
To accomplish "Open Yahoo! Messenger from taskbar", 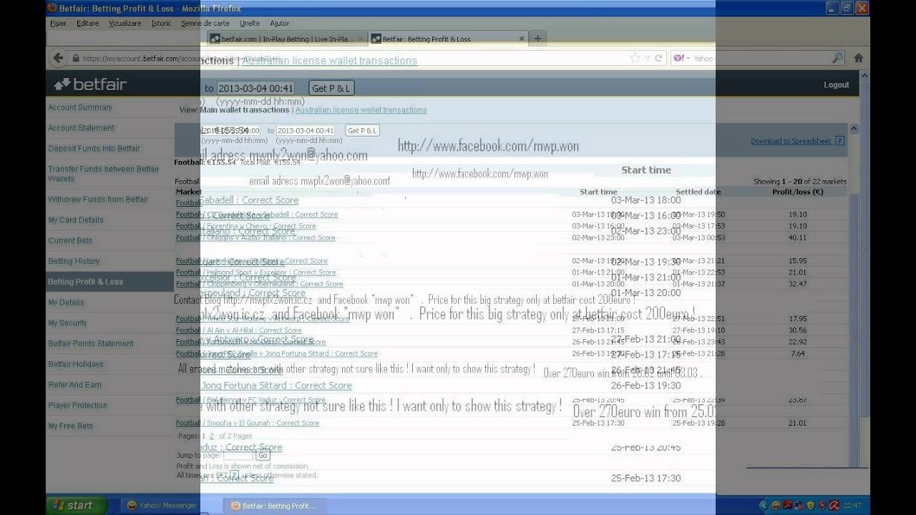I will pos(161,506).
